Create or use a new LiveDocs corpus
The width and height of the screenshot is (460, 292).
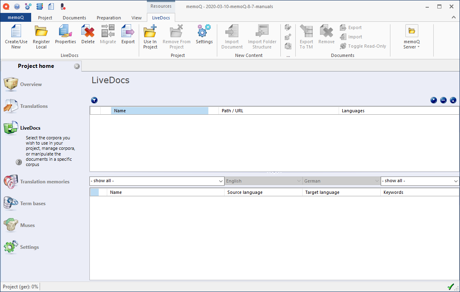[16, 37]
